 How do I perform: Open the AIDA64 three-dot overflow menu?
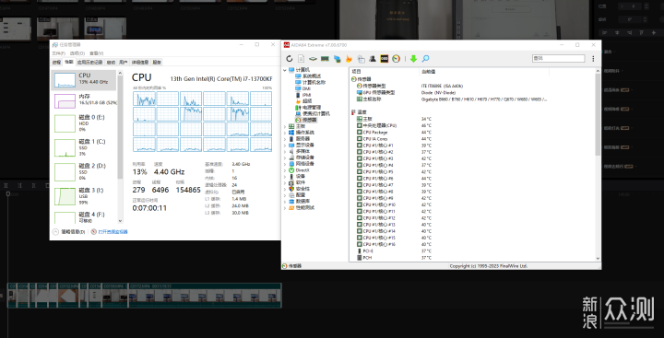pyautogui.click(x=593, y=59)
